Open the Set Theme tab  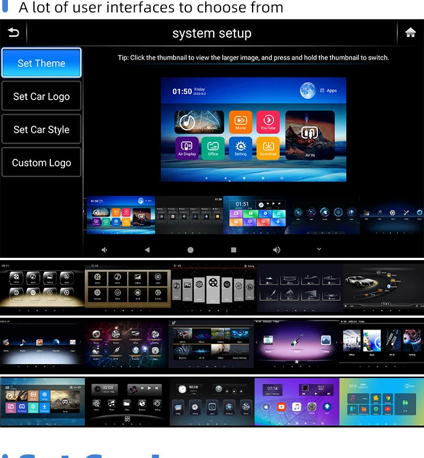[41, 63]
